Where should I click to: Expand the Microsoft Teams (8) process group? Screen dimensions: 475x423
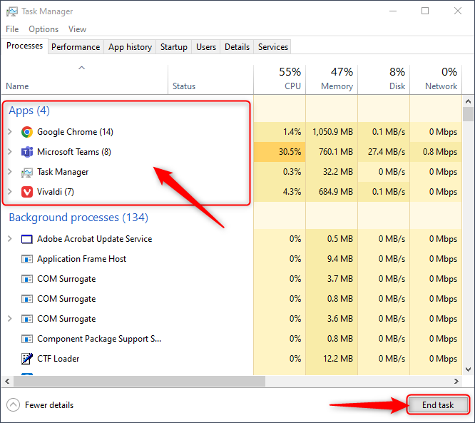click(10, 152)
